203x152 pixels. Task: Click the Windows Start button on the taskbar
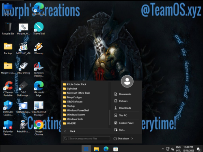pyautogui.click(x=86, y=149)
